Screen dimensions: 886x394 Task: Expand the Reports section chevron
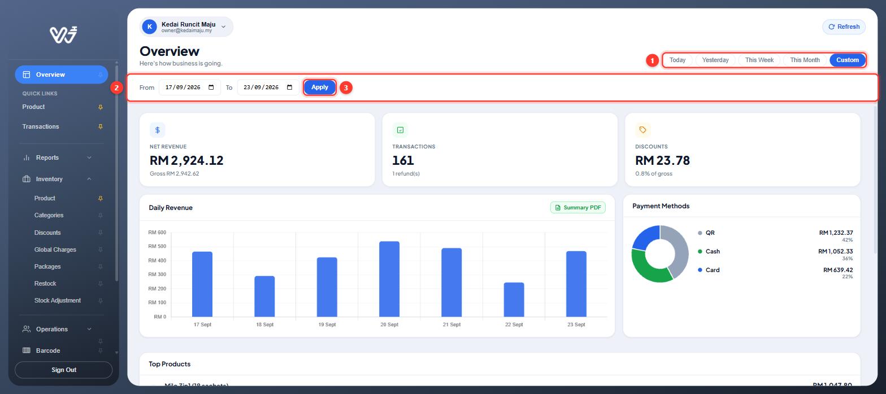point(89,157)
